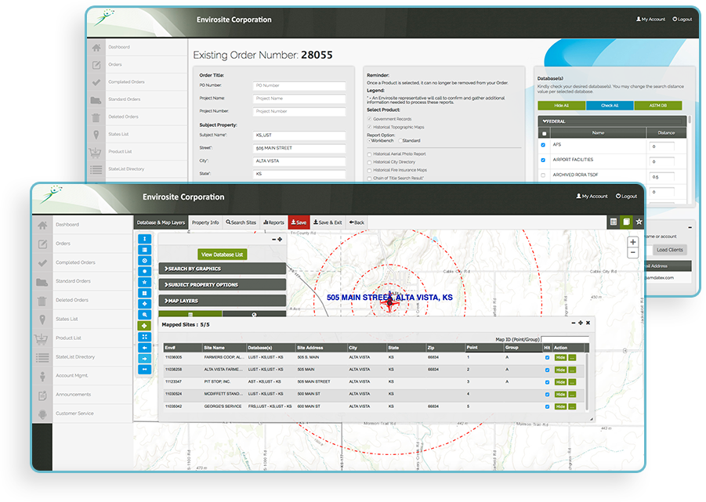Click the Deleted Orders trash icon
Screen dimensions: 706x502
(42, 300)
